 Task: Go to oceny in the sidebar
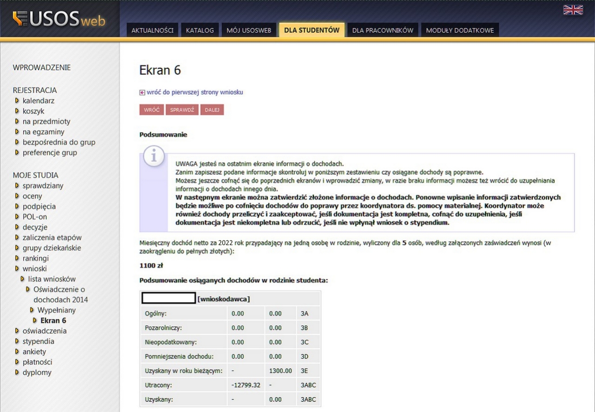point(33,196)
